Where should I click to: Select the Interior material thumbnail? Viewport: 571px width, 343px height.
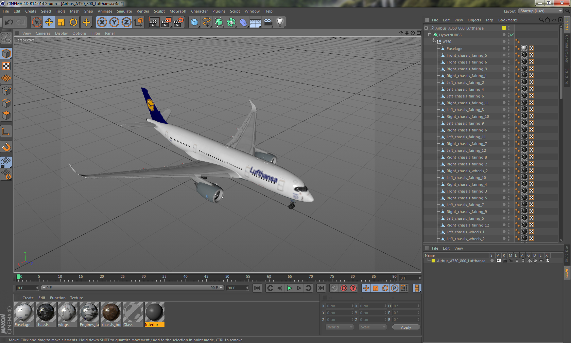(x=154, y=314)
